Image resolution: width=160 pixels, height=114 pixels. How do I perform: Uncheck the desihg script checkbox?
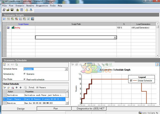click(x=8, y=27)
